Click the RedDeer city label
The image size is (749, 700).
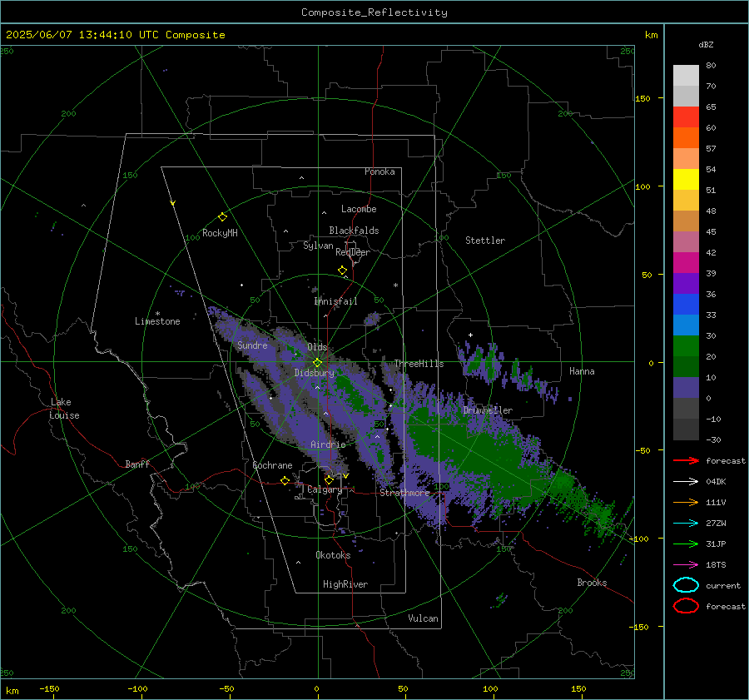(x=353, y=252)
